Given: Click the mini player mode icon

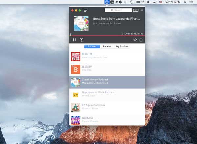Looking at the screenshot, I should point(136,10).
